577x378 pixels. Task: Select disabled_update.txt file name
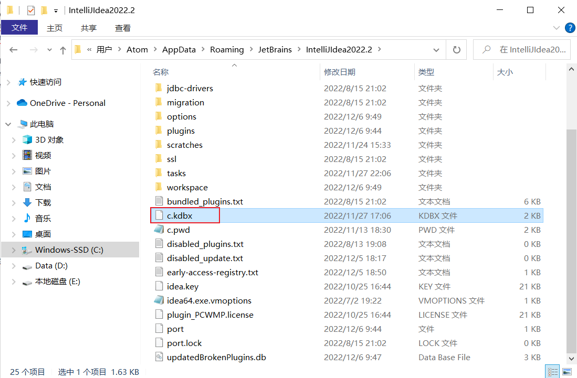205,258
